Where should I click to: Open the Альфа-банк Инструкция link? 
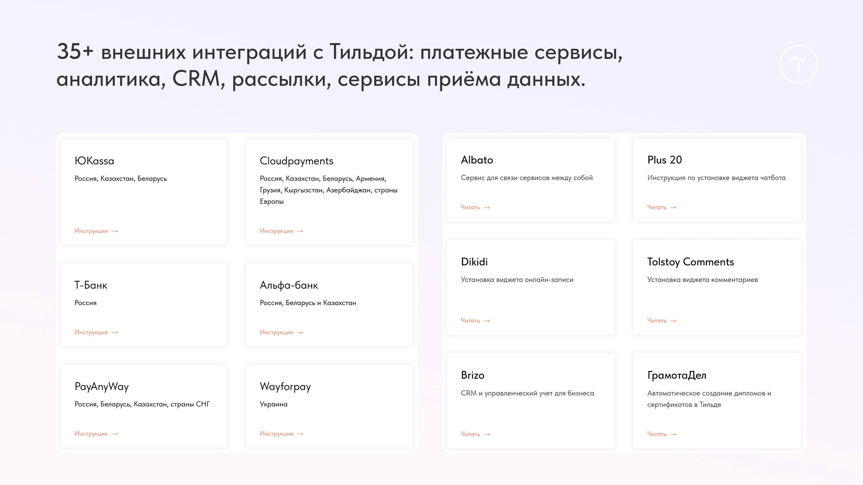tap(281, 332)
